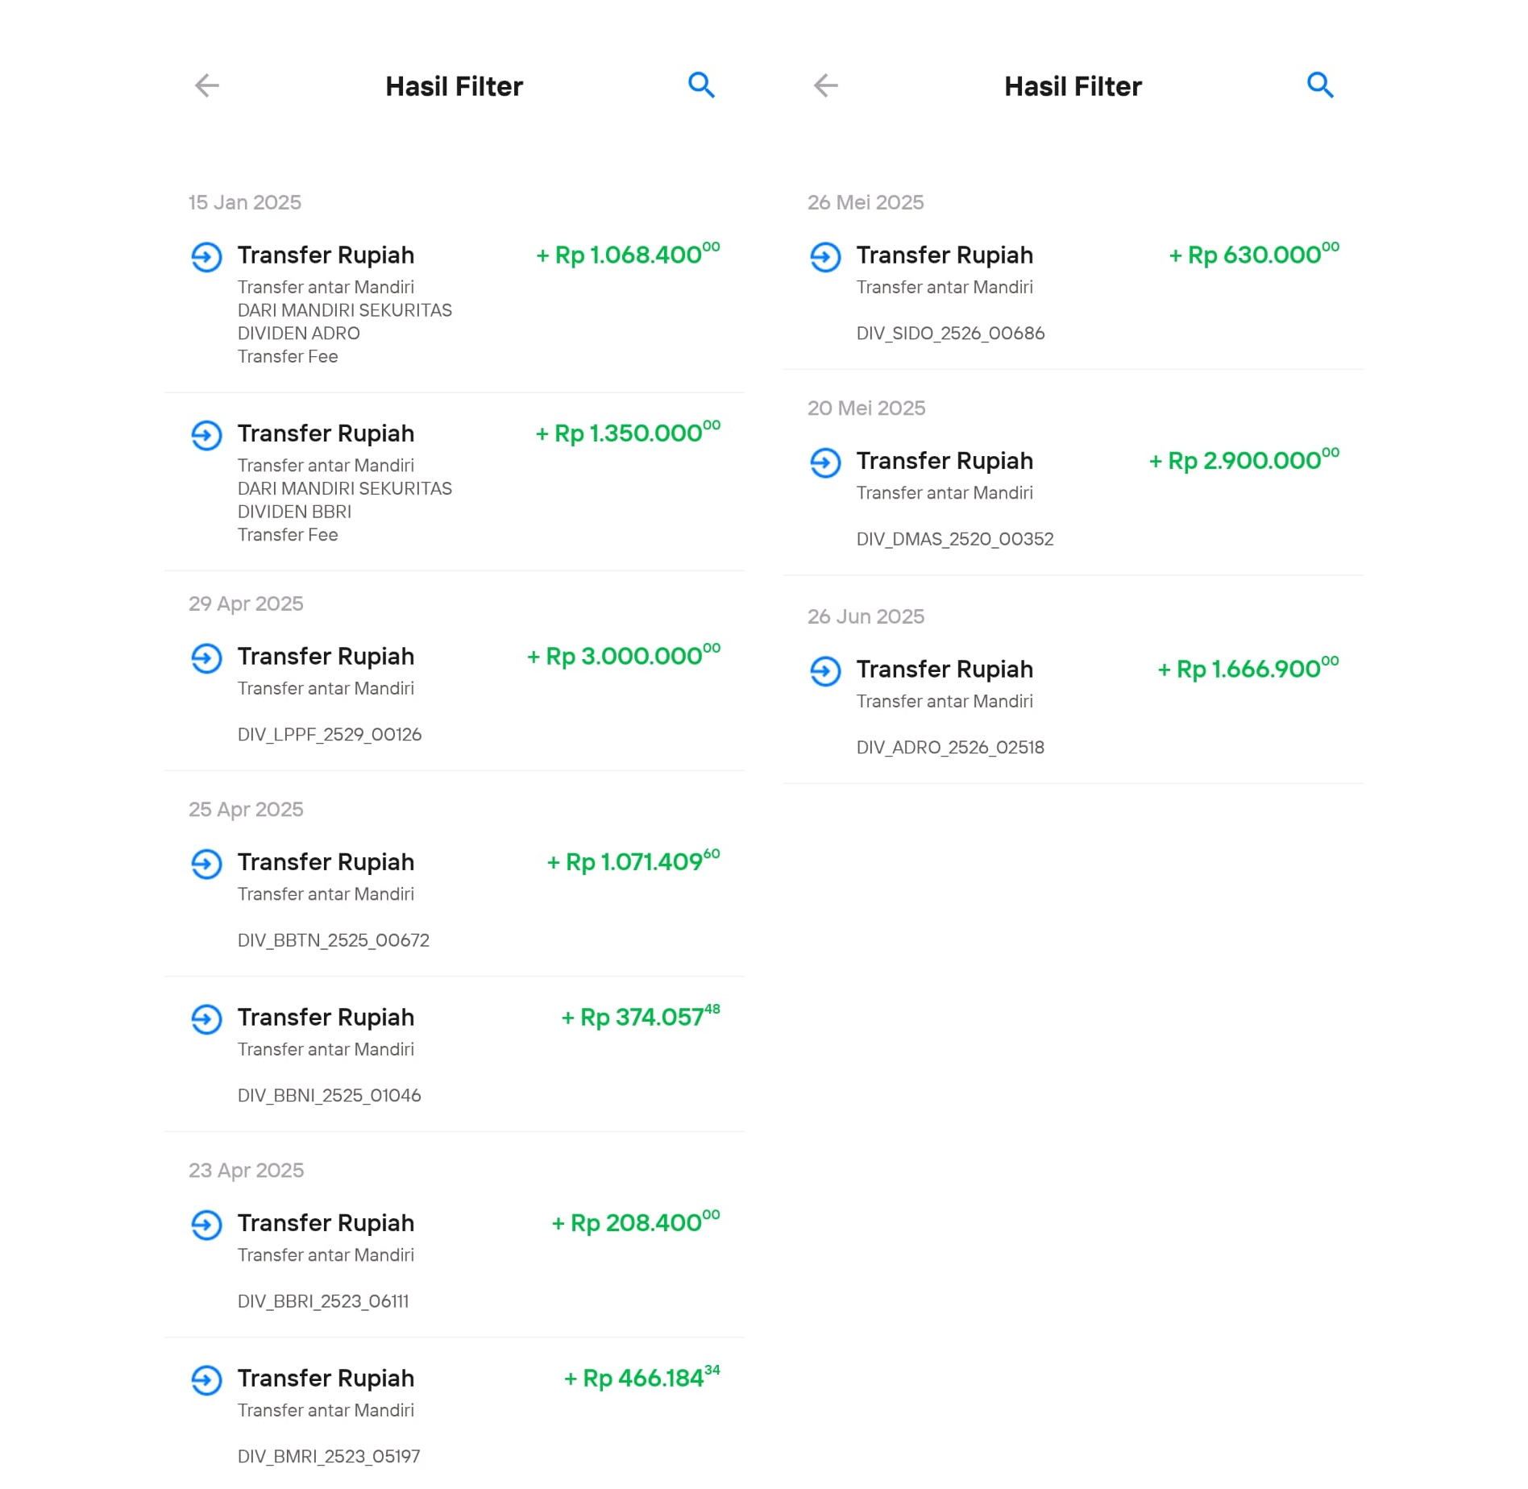Screen dimensions: 1528x1489
Task: Open the Rp 1.666.900 transfer amount
Action: tap(1248, 669)
